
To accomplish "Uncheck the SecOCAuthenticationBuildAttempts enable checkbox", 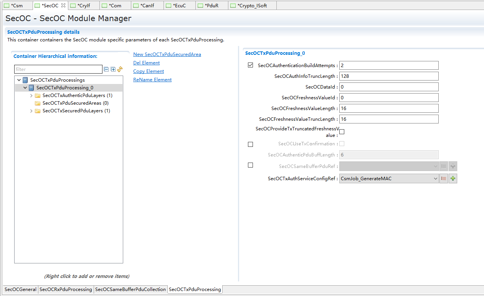I will tap(251, 65).
